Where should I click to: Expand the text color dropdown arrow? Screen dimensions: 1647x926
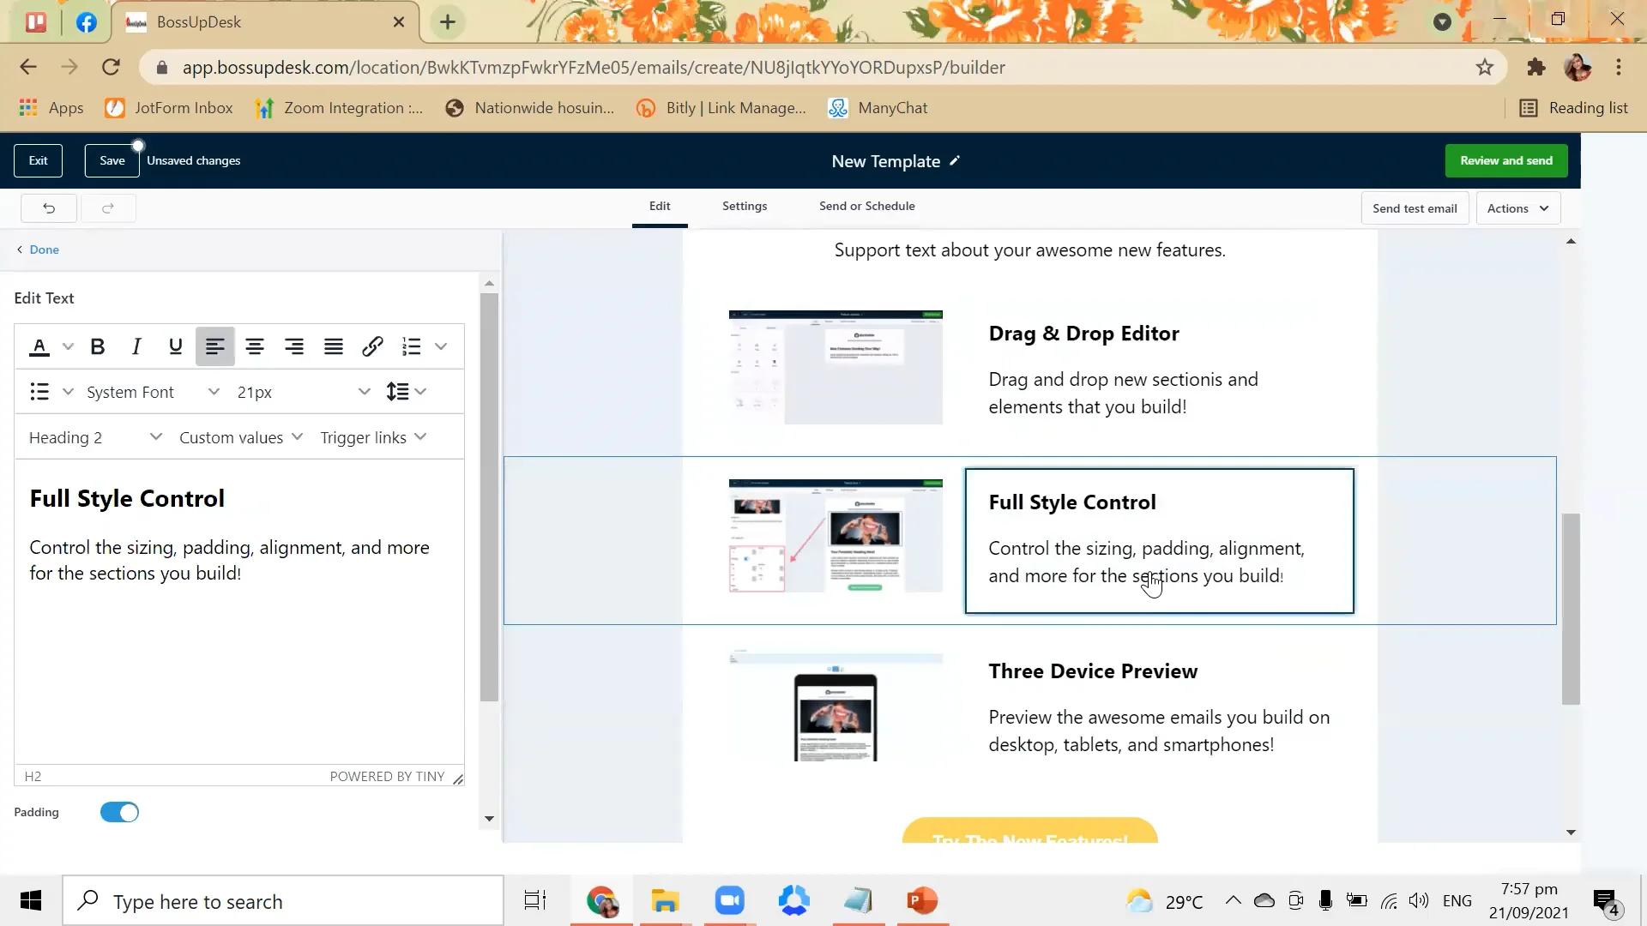pyautogui.click(x=69, y=346)
